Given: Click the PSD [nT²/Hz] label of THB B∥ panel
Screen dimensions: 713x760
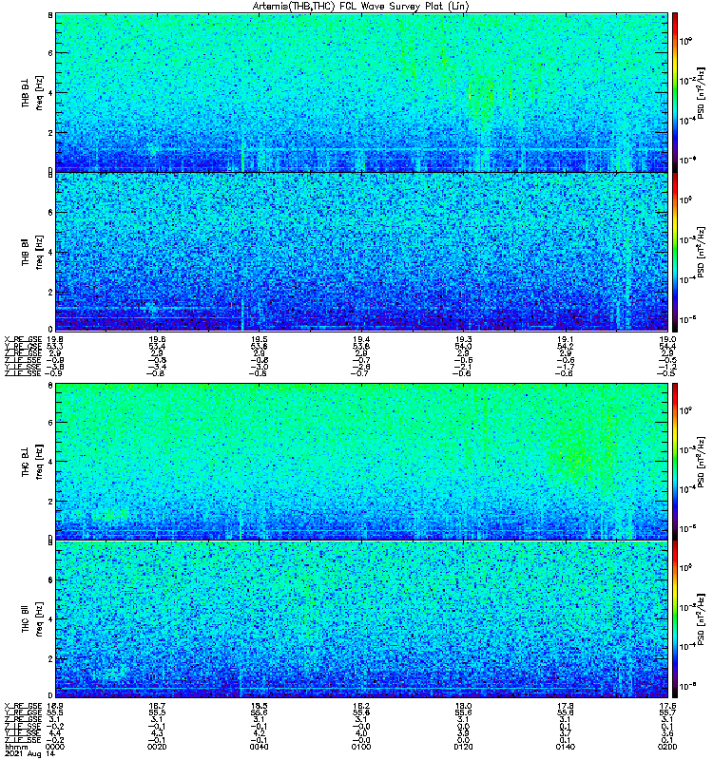Looking at the screenshot, I should [701, 252].
